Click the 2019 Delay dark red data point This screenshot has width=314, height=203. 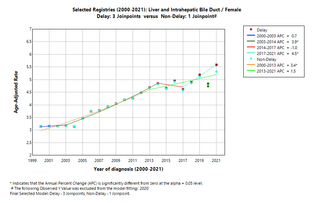pos(200,75)
